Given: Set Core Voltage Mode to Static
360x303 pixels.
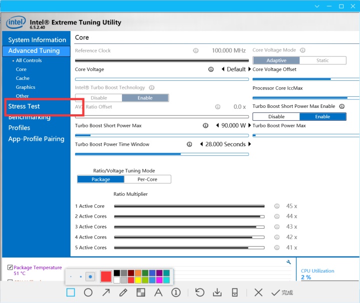Looking at the screenshot, I should coord(322,60).
